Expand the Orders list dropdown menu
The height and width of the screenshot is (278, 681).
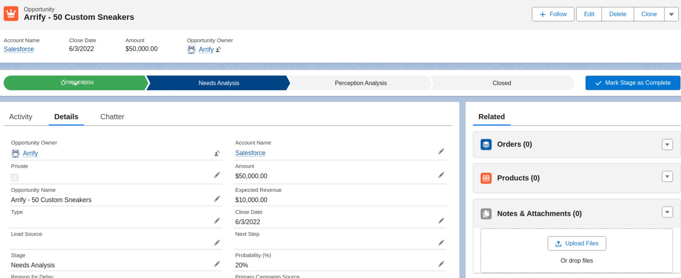667,145
